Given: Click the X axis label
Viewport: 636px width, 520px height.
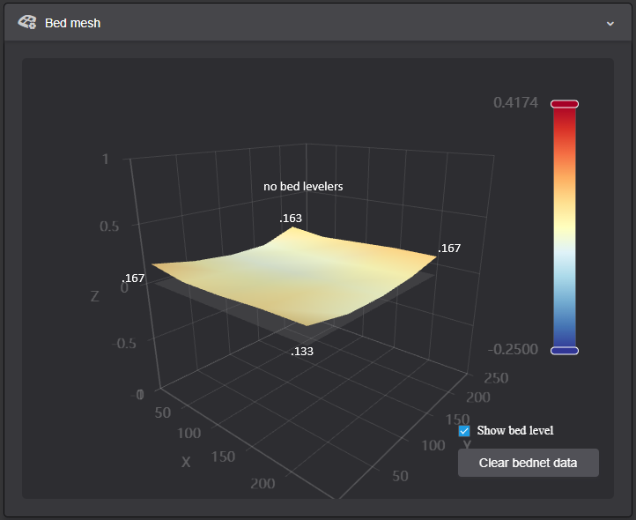Looking at the screenshot, I should (x=186, y=462).
